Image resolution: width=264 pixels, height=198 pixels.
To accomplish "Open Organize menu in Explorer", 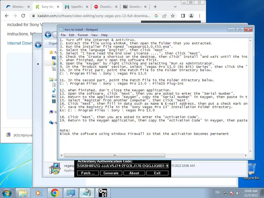I will [53, 43].
